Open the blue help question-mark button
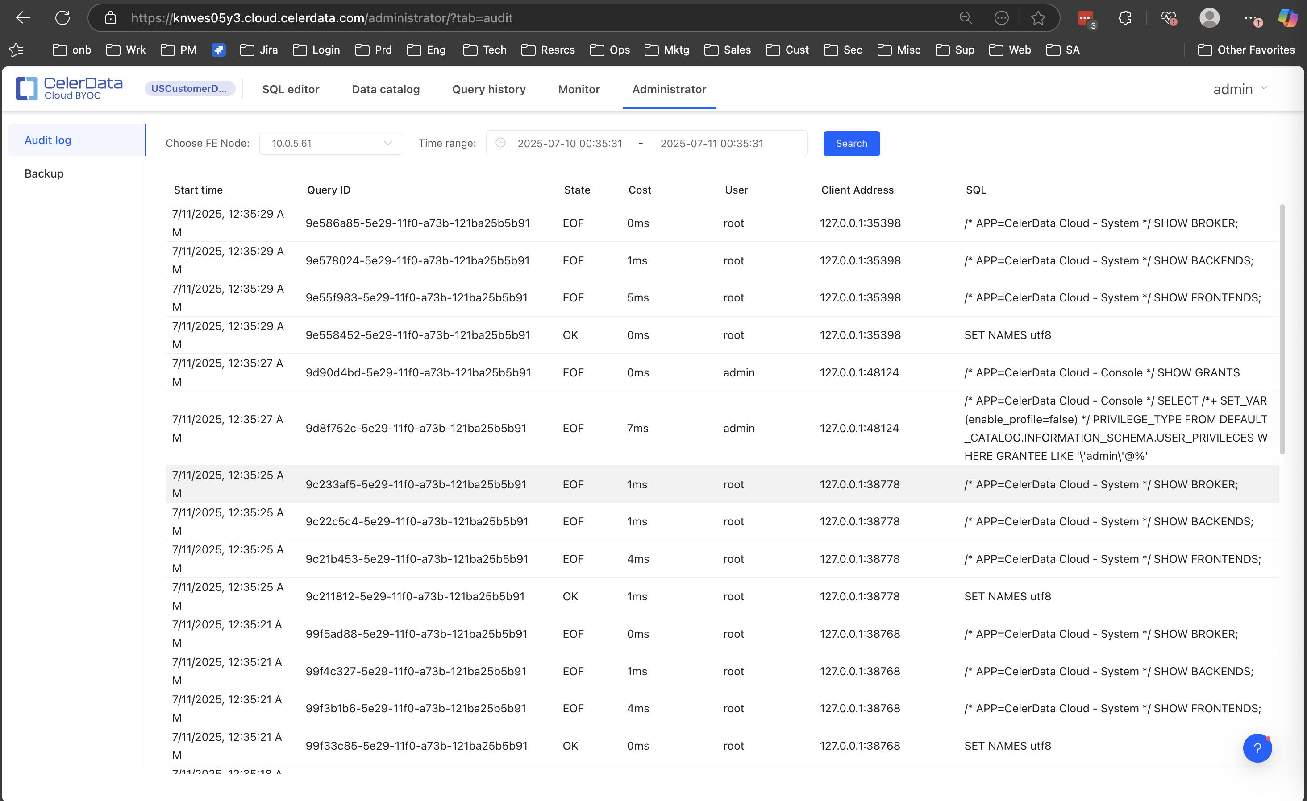This screenshot has width=1307, height=801. [x=1257, y=748]
